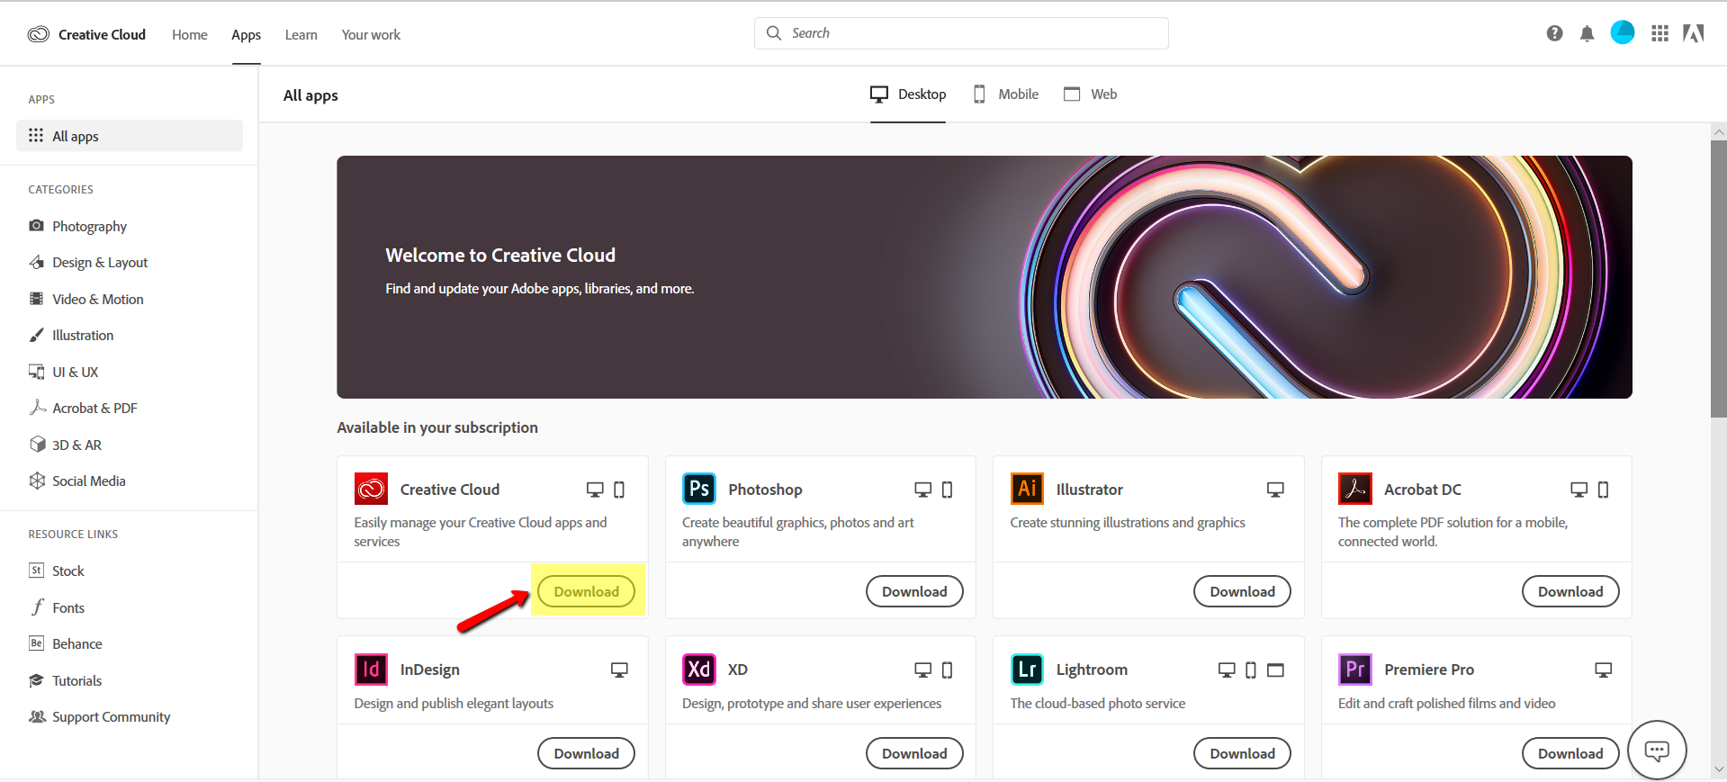1727x782 pixels.
Task: Open the Design & Layout category
Action: coord(88,263)
